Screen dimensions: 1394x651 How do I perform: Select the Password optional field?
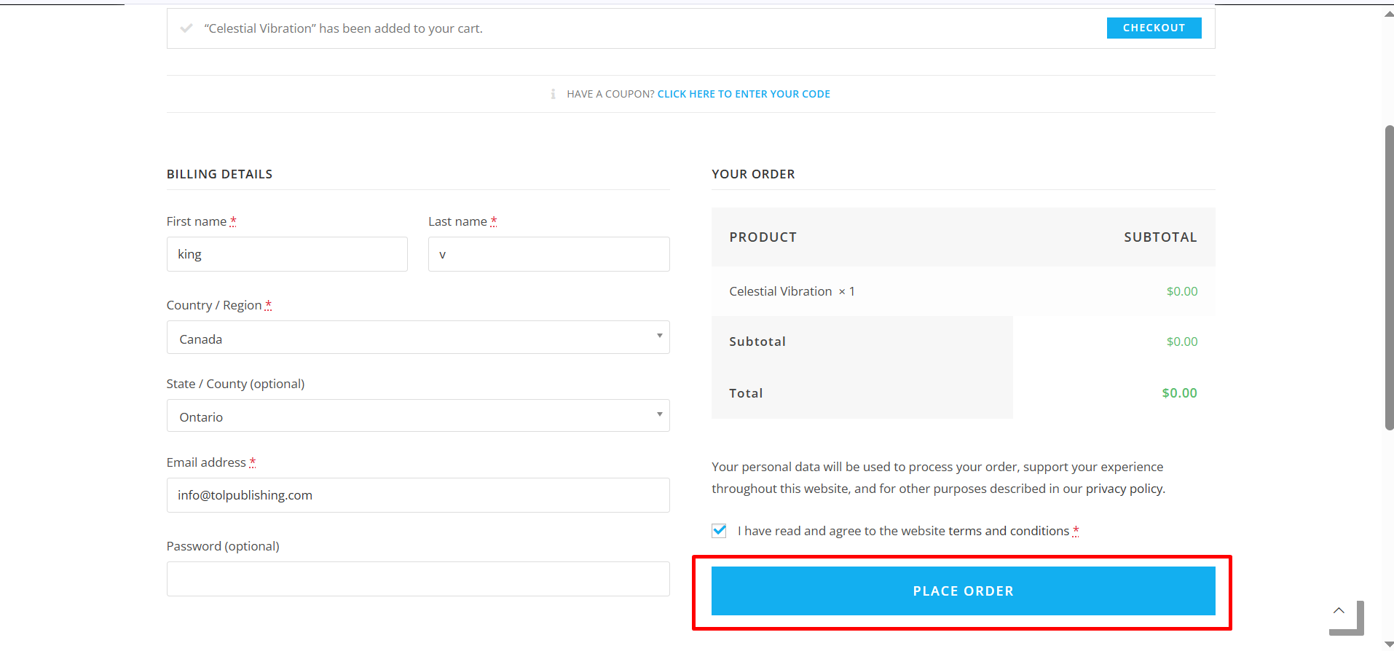tap(418, 579)
